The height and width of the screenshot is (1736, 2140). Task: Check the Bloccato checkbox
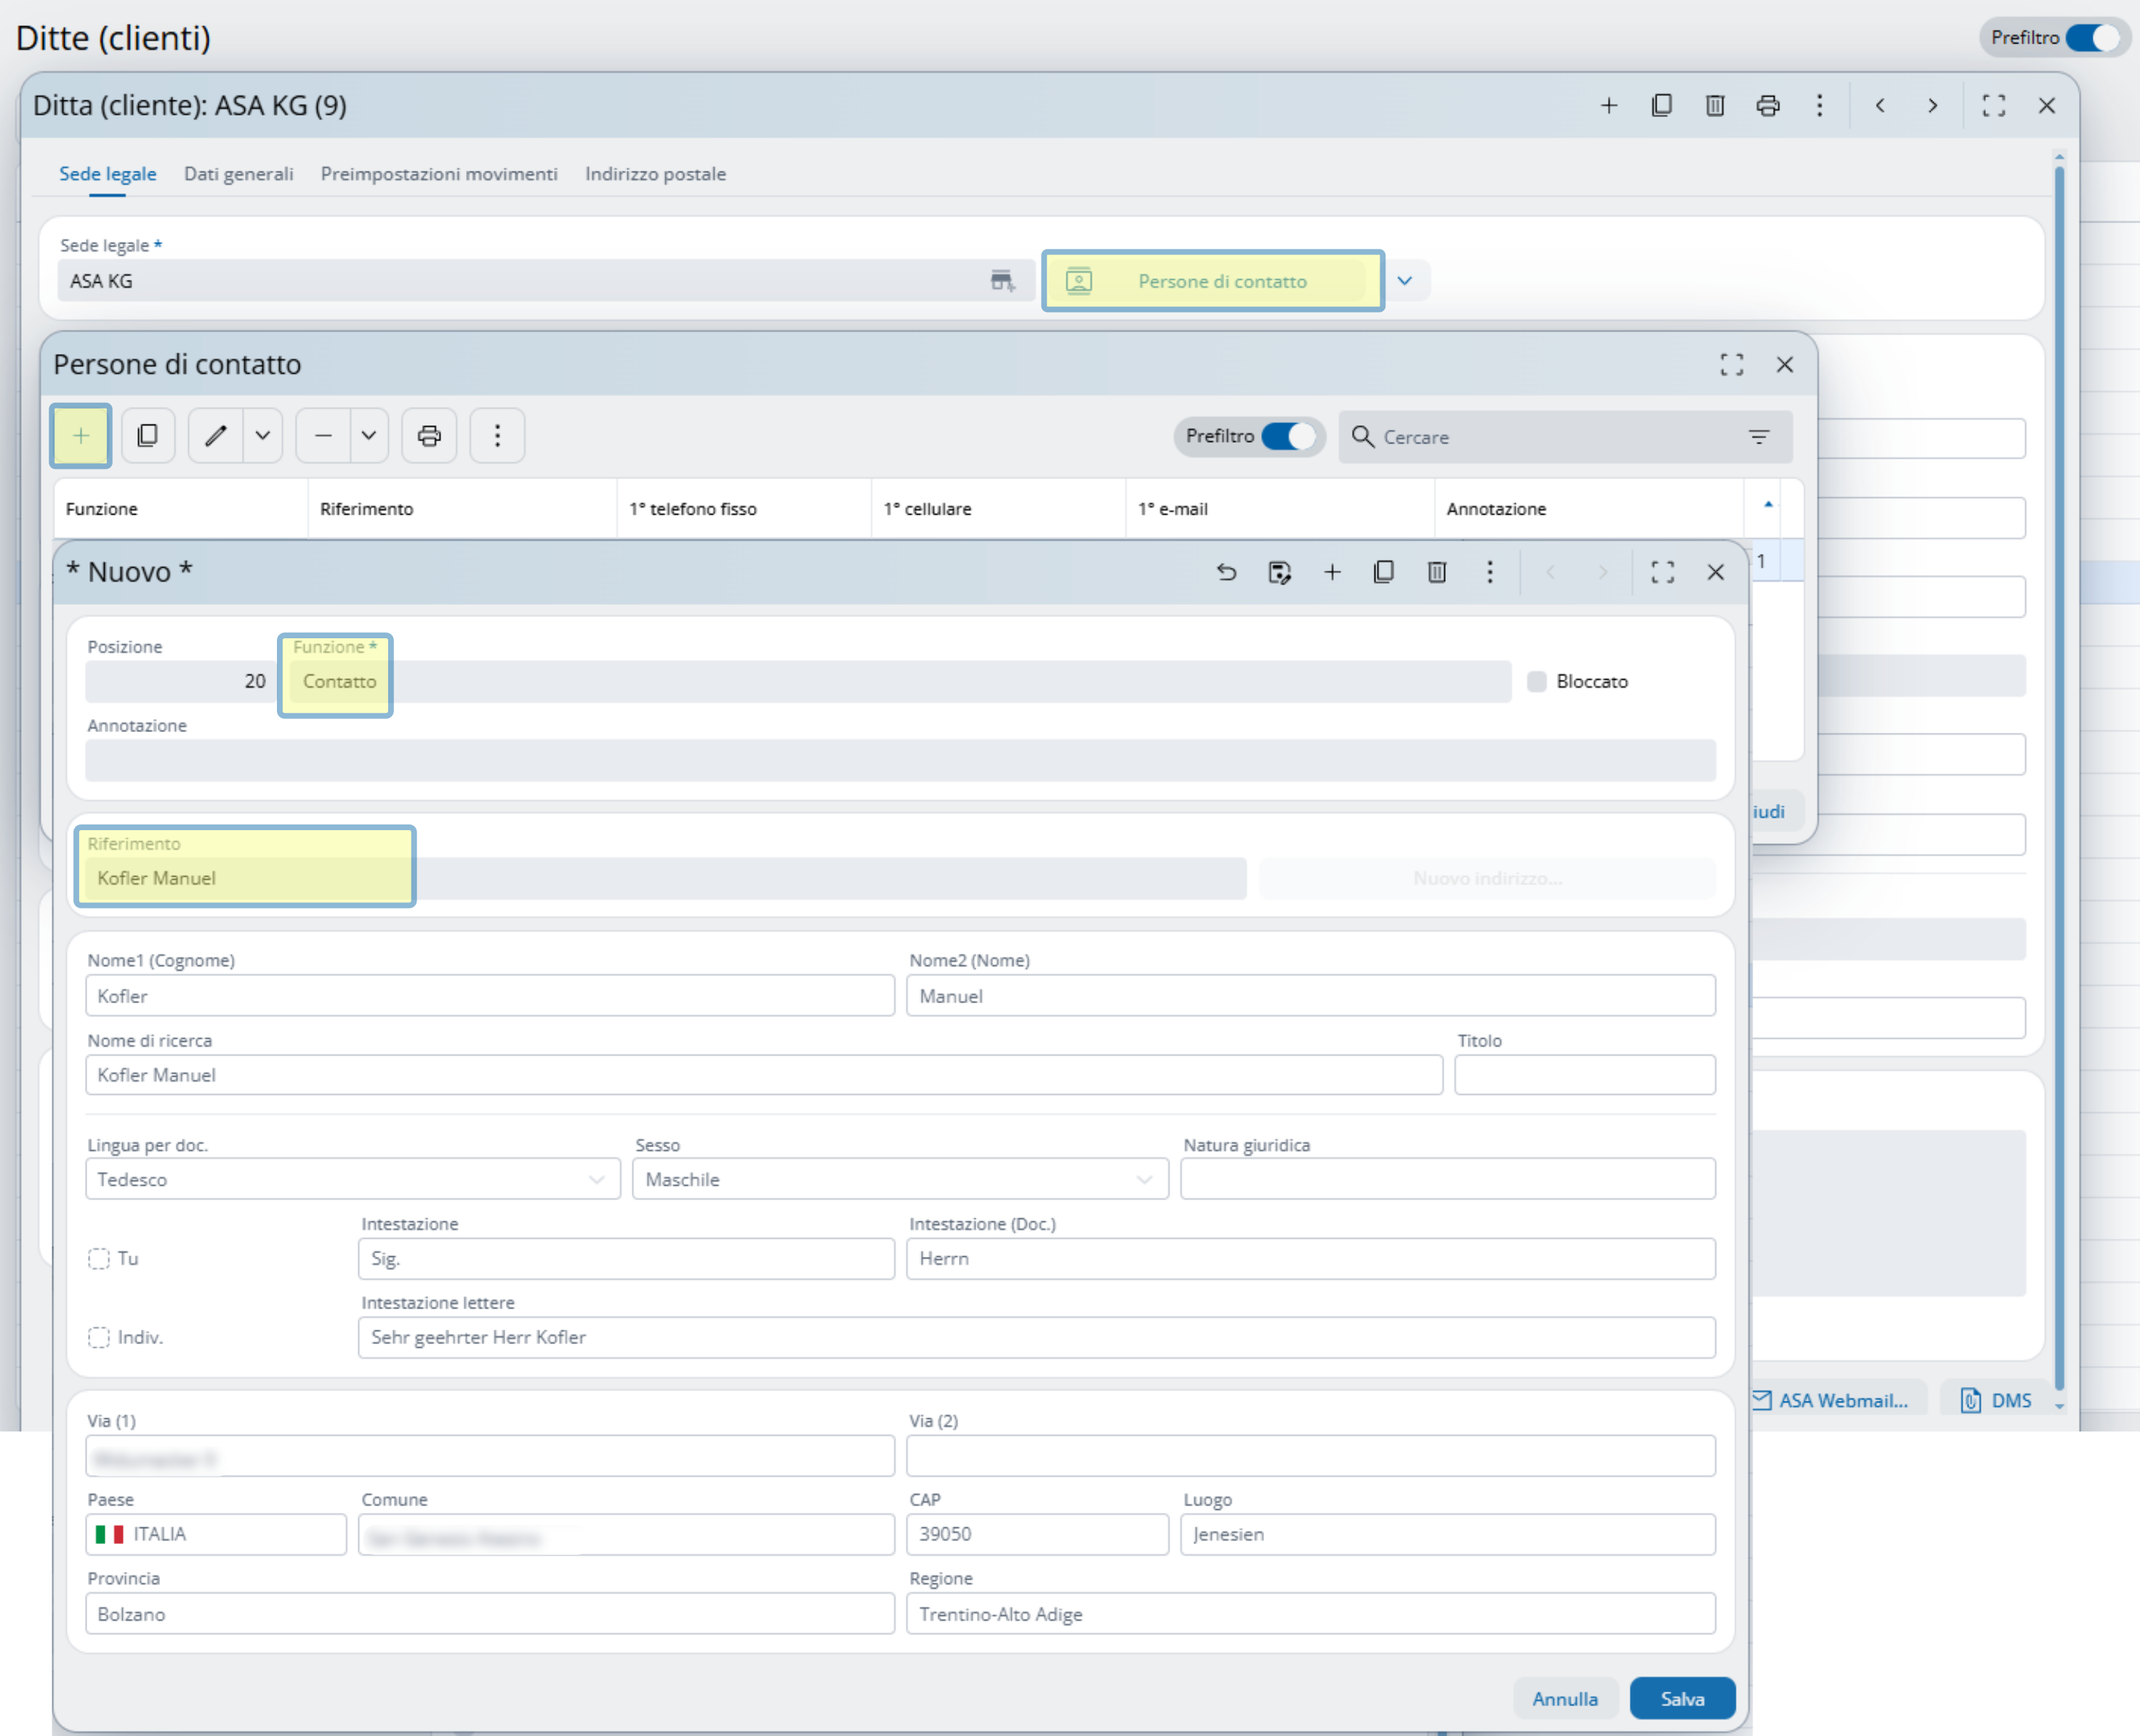point(1537,682)
